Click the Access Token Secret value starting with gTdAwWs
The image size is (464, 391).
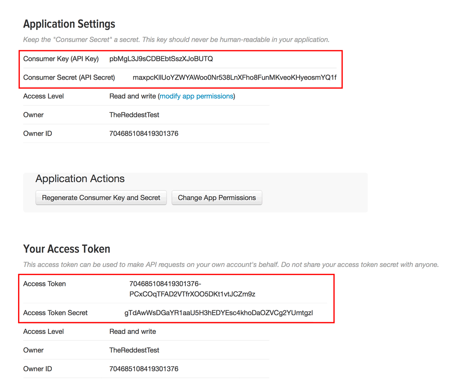tap(218, 313)
